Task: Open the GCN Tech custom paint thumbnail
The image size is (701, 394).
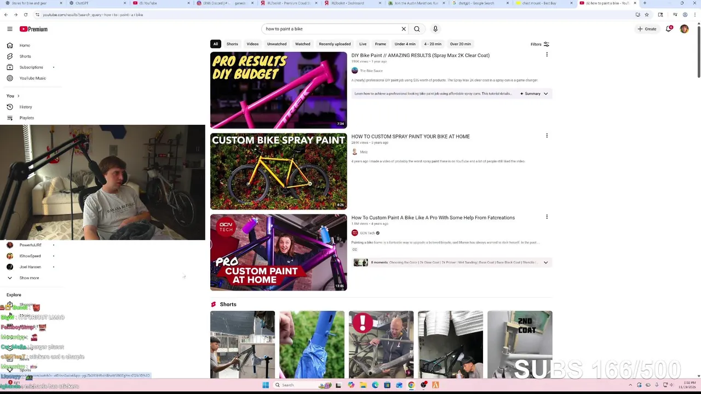Action: click(278, 252)
